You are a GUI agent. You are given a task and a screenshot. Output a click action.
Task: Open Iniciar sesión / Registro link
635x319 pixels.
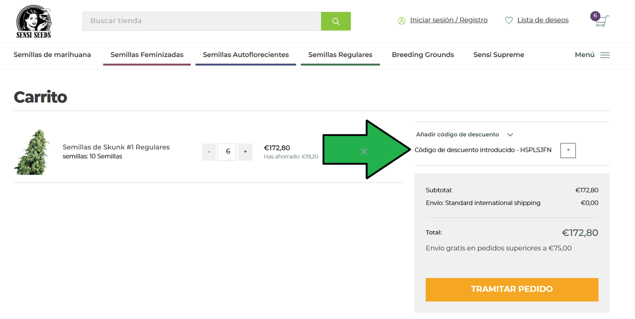click(x=448, y=20)
